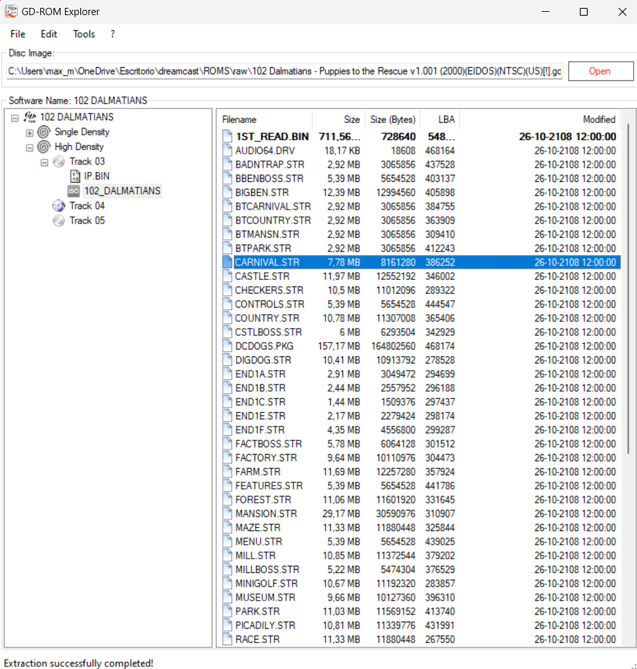Click the file icon of MINIGOLF.STR
637x669 pixels.
(227, 584)
